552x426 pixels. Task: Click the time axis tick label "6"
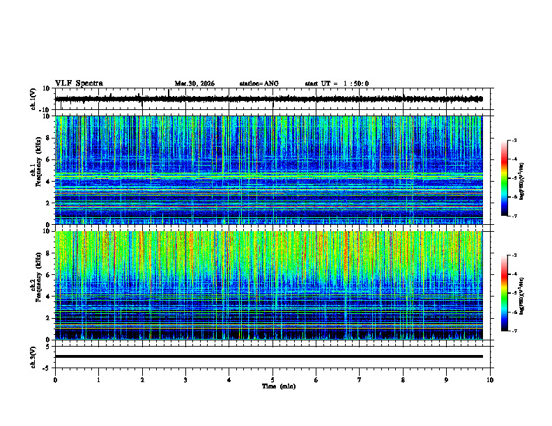coord(316,380)
